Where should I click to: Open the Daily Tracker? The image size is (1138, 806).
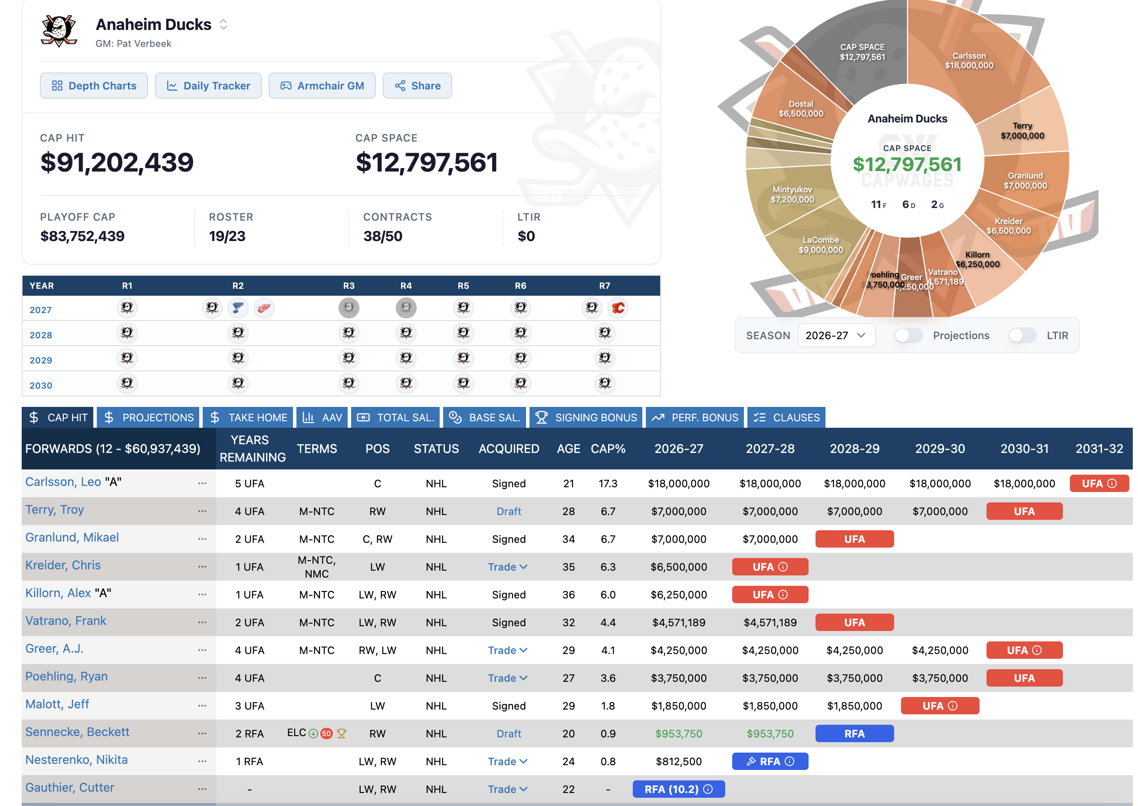[x=208, y=86]
